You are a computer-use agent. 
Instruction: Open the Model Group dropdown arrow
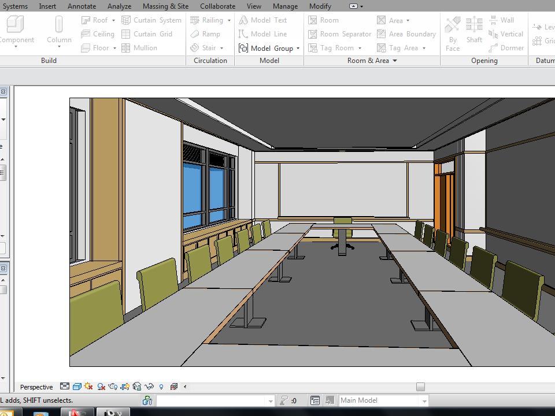[x=298, y=49]
